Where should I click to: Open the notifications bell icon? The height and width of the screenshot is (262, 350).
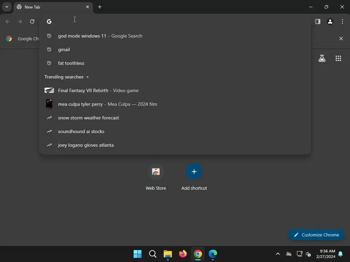pyautogui.click(x=341, y=254)
